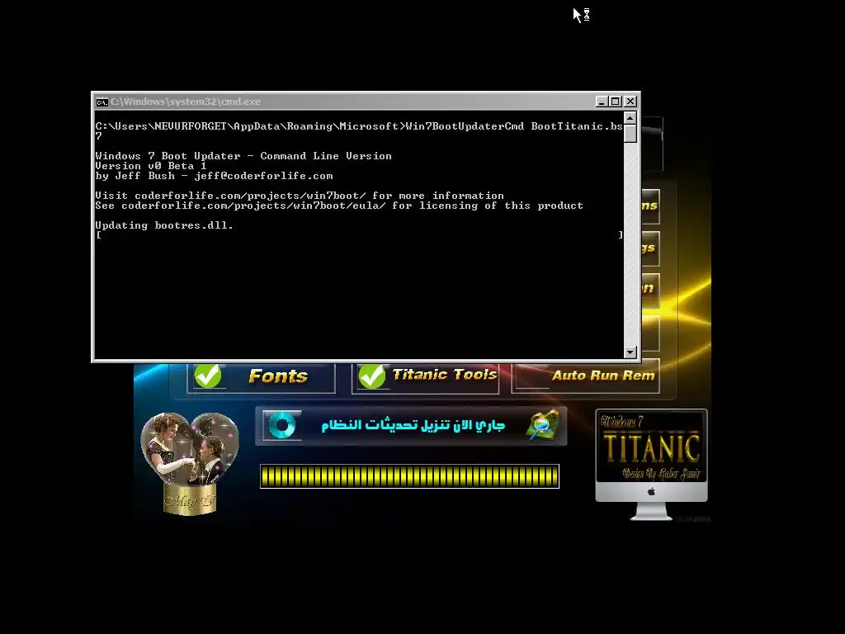The height and width of the screenshot is (634, 845).
Task: Click the Windows 7 Titanic monitor logo
Action: [x=651, y=464]
